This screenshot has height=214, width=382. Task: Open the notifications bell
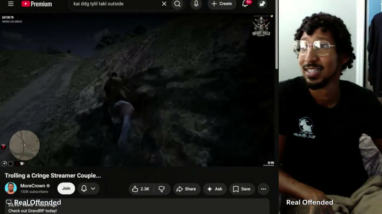coord(245,4)
